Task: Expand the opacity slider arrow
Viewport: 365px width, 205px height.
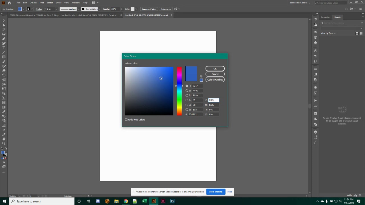Action: point(122,9)
